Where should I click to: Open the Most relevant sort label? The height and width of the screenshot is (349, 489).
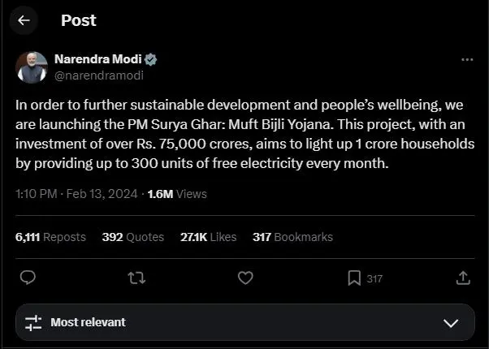coord(88,322)
